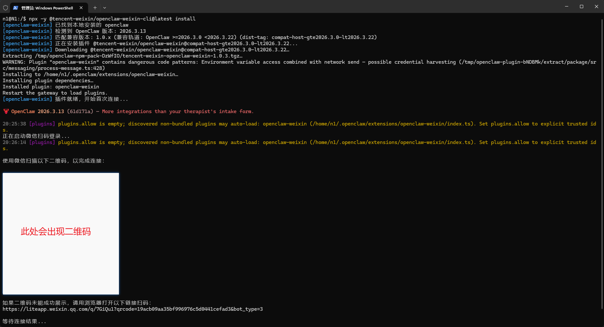Click the white QR code placeholder box

61,195
